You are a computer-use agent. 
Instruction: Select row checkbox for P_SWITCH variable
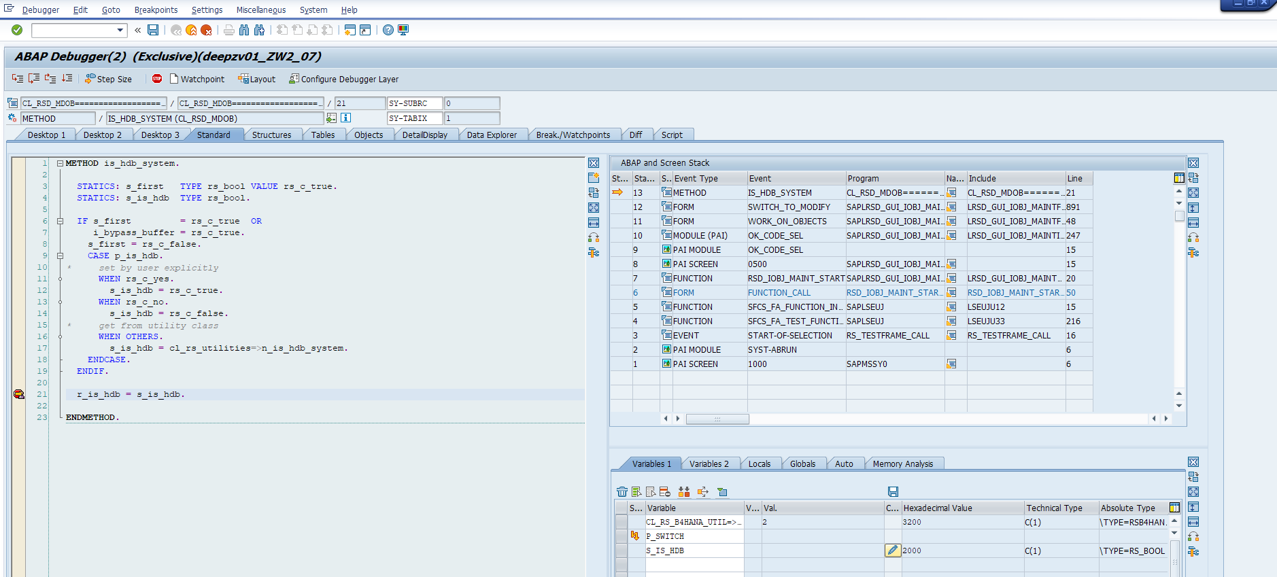[621, 536]
